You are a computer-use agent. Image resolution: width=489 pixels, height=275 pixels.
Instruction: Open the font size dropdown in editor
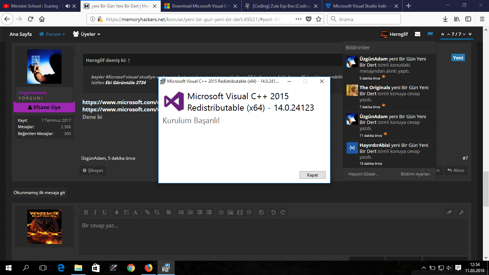point(126,212)
